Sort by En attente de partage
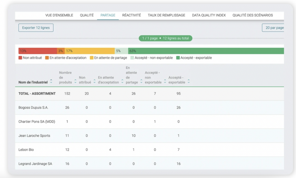This screenshot has height=178, width=296. (x=142, y=82)
